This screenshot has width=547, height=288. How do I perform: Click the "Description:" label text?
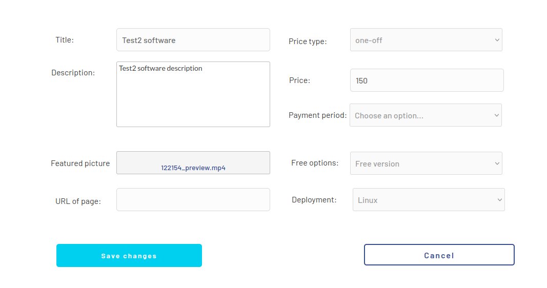(73, 73)
